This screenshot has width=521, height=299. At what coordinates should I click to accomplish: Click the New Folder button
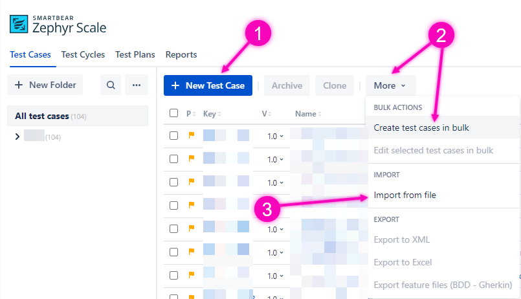click(x=45, y=85)
